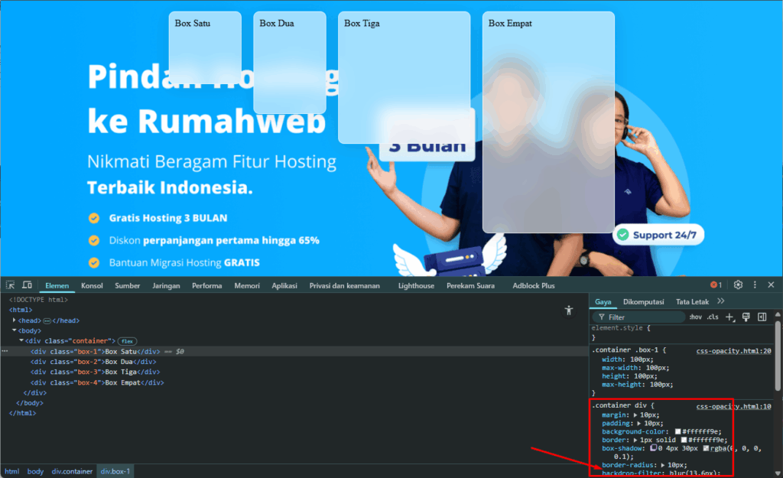Screen dimensions: 783x478
Task: Click the Support 24/7 button
Action: (x=658, y=235)
